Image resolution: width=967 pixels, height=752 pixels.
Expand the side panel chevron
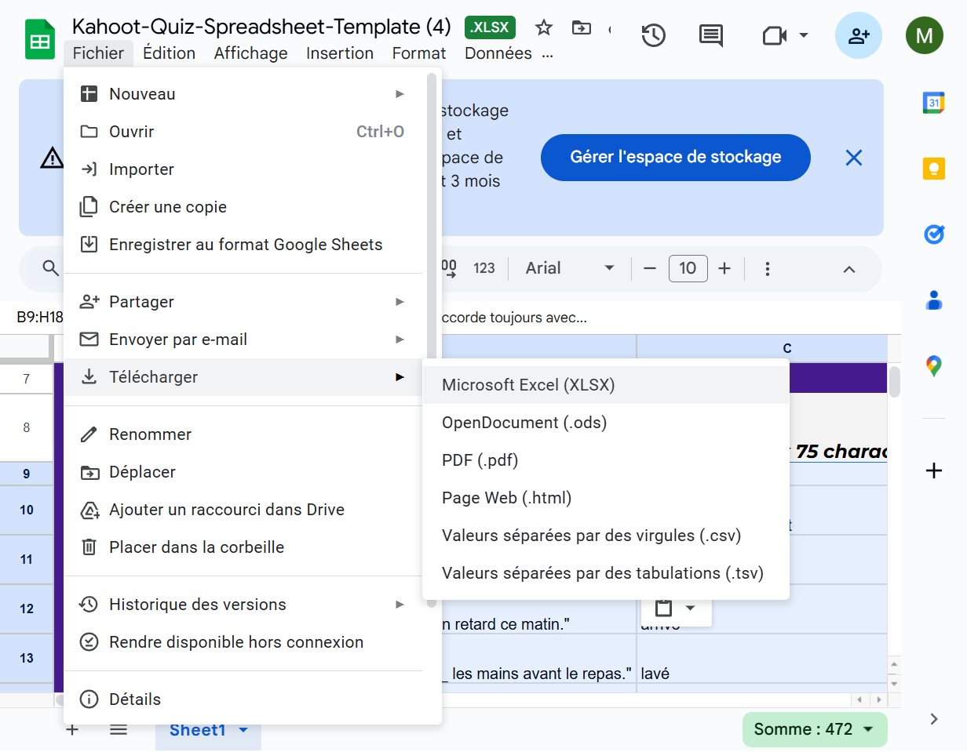pyautogui.click(x=933, y=719)
